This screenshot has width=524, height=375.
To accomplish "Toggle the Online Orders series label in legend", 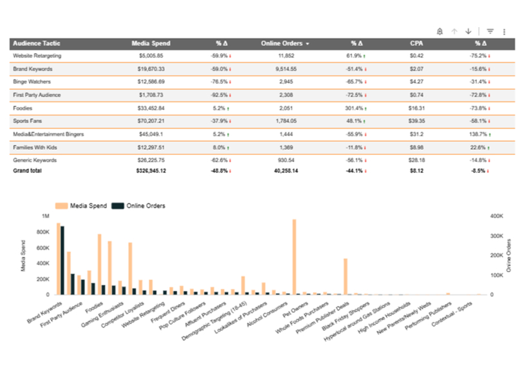I will point(144,206).
